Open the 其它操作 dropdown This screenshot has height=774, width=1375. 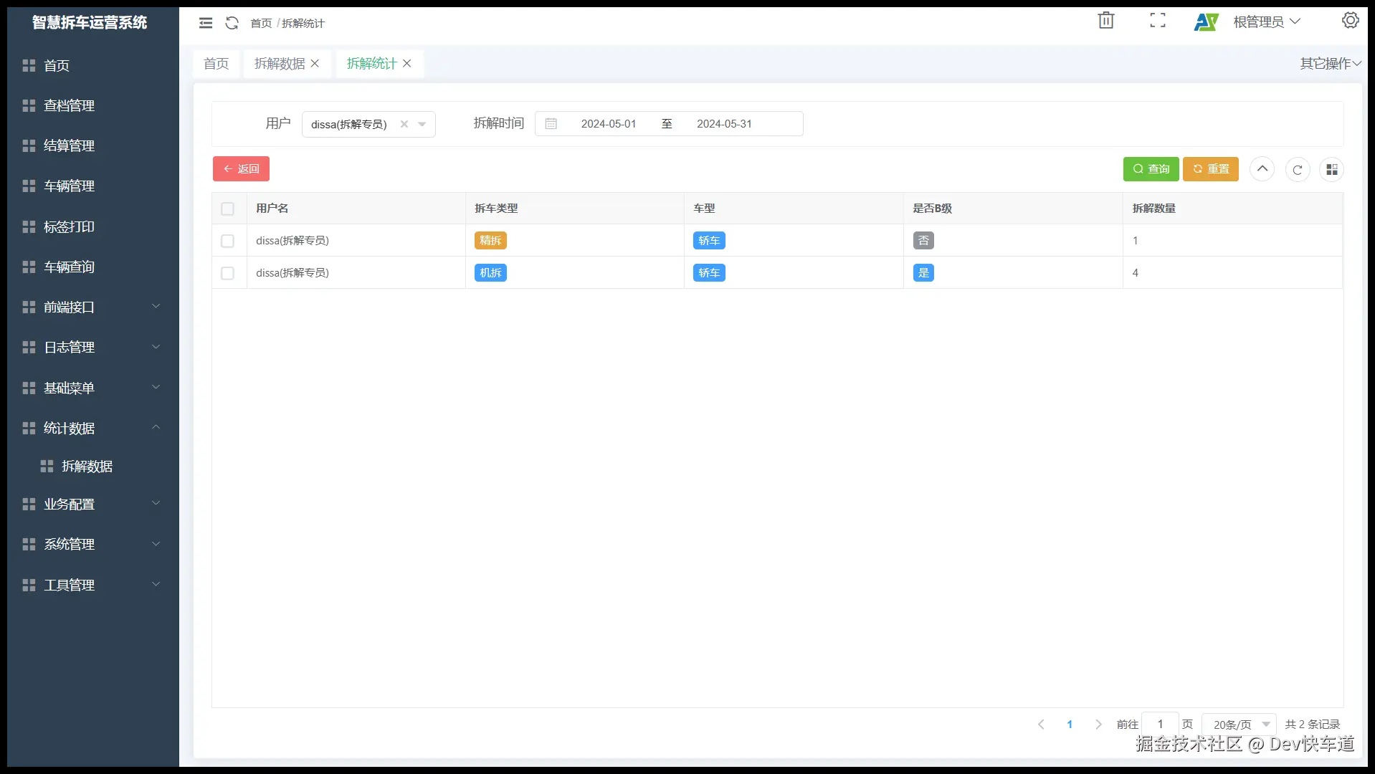[x=1331, y=64]
